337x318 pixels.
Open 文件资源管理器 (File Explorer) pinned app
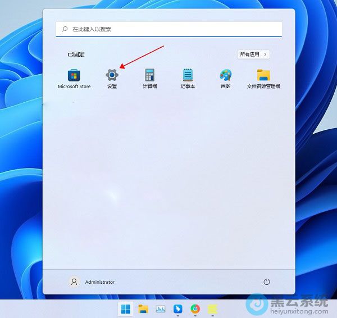(263, 76)
